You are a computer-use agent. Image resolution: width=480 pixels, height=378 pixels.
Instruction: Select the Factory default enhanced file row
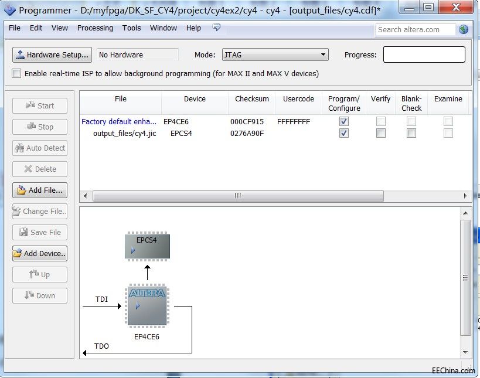tap(274, 121)
